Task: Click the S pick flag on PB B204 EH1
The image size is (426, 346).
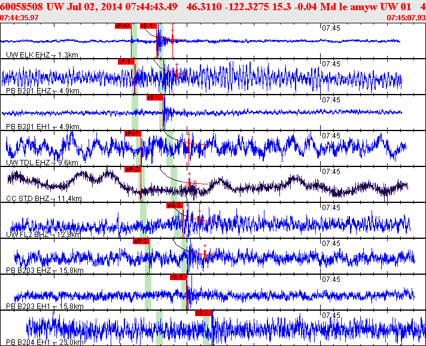Action: point(203,312)
